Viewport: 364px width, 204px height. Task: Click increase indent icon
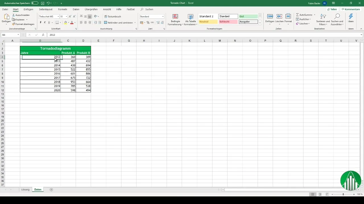point(100,22)
